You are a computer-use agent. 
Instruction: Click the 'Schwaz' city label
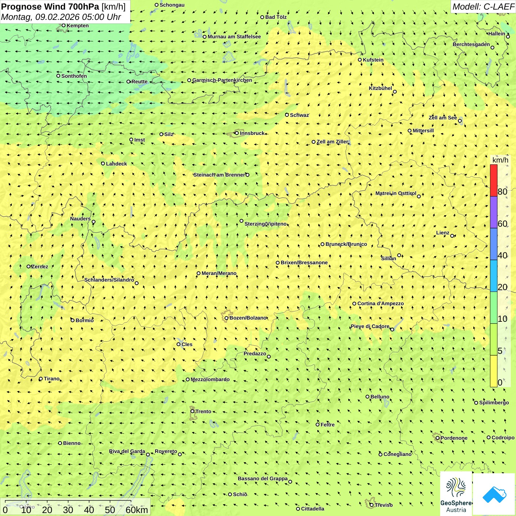tap(299, 115)
